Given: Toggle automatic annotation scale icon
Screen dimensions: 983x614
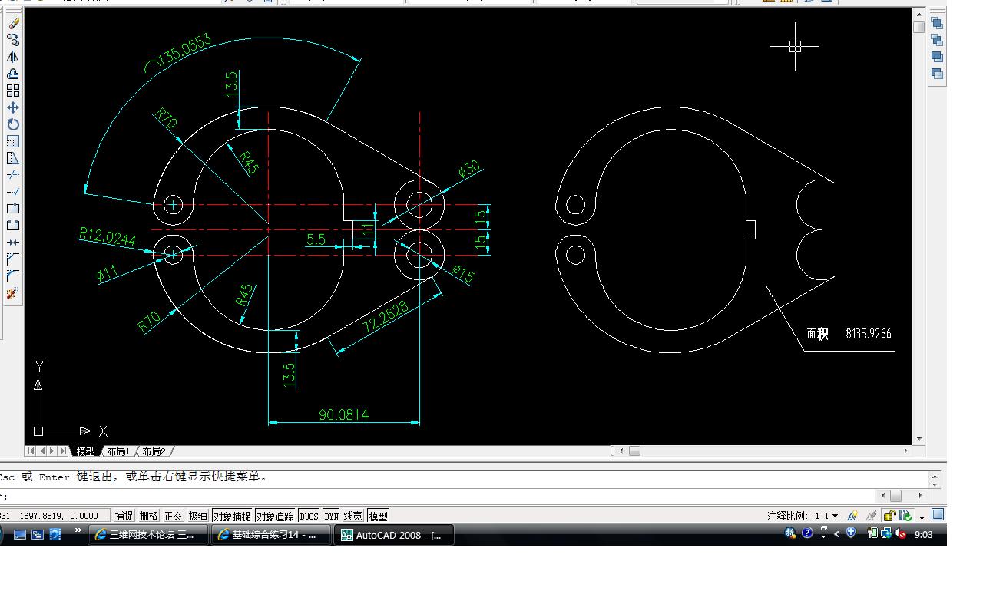Looking at the screenshot, I should click(871, 516).
